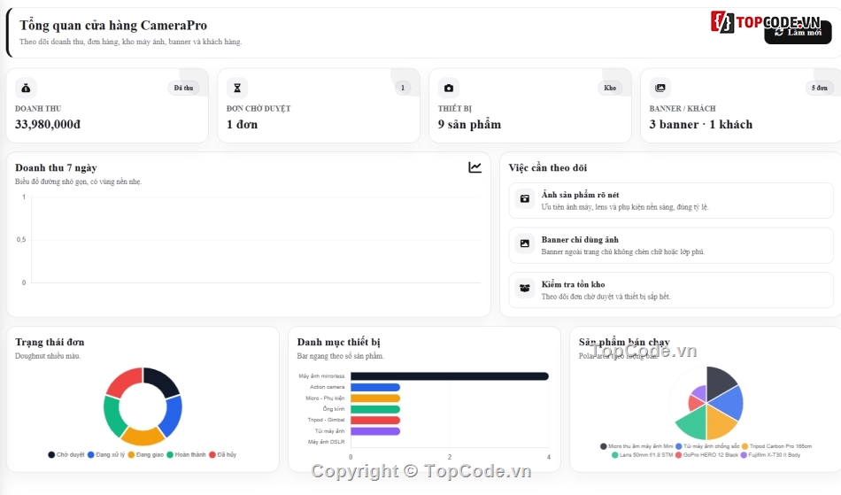This screenshot has width=841, height=495.
Task: Toggle the Chờ duyệt legend item
Action: coord(66,455)
